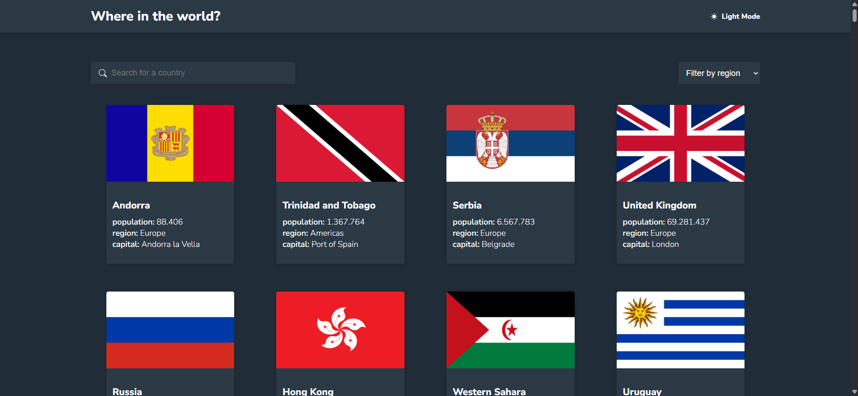Click the search magnifier icon
858x396 pixels.
(x=103, y=73)
